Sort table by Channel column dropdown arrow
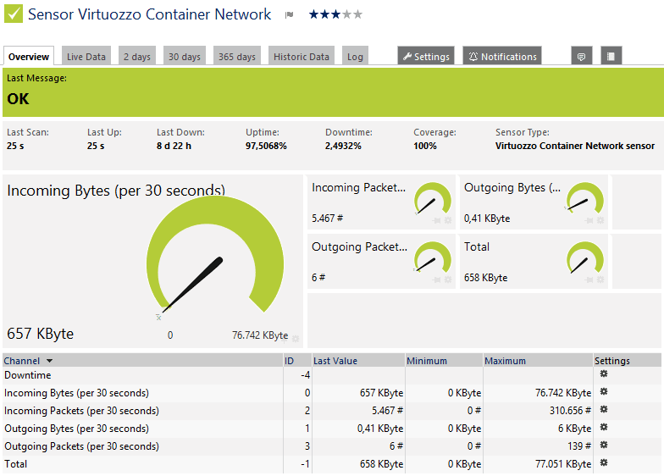664x476 pixels. [49, 361]
